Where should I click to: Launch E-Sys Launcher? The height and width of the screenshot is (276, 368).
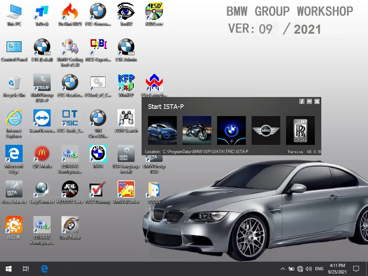point(154,82)
